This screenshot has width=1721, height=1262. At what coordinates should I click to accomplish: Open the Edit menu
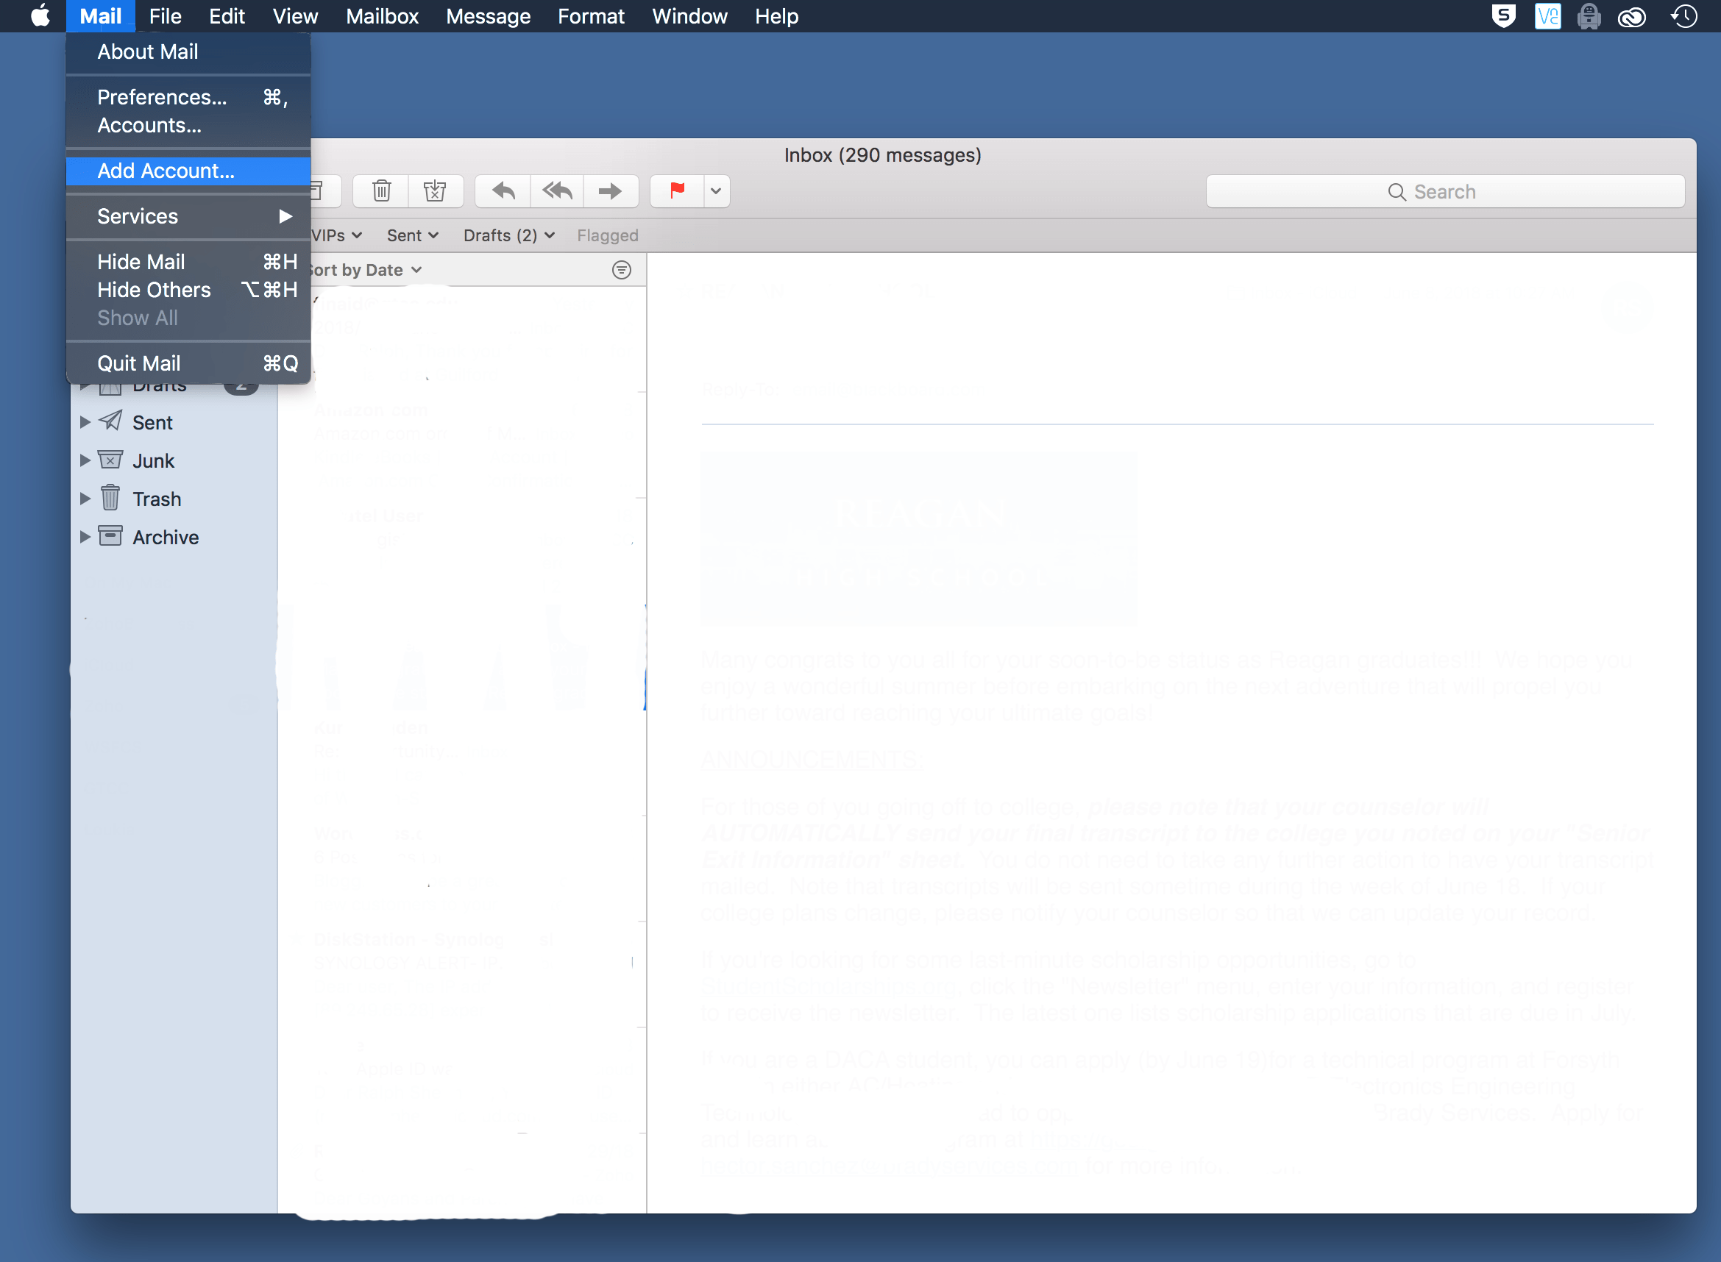click(227, 16)
